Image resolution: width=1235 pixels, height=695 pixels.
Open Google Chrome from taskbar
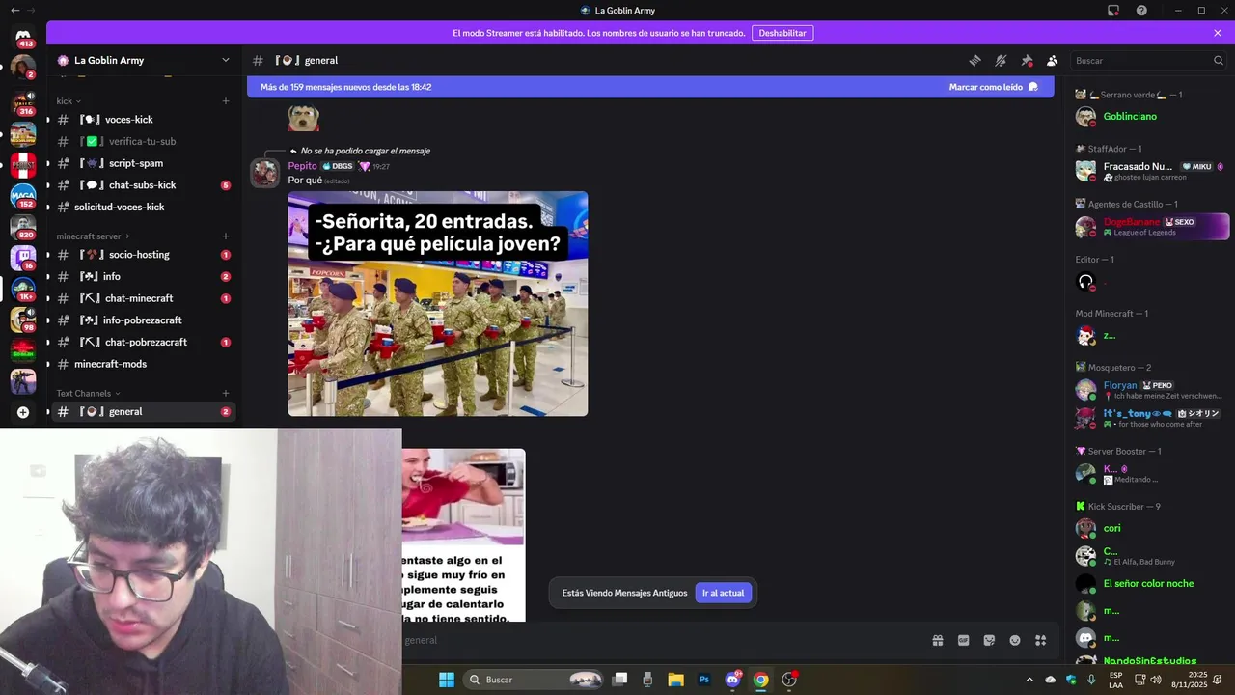pos(760,680)
